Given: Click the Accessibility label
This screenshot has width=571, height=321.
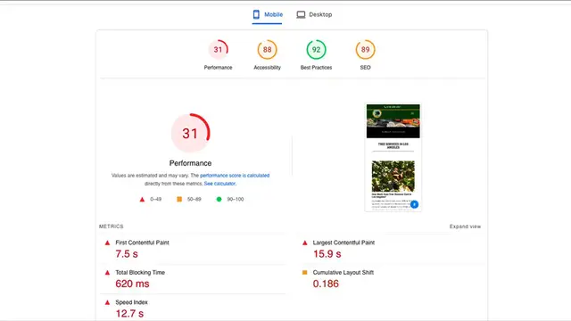Looking at the screenshot, I should [268, 68].
